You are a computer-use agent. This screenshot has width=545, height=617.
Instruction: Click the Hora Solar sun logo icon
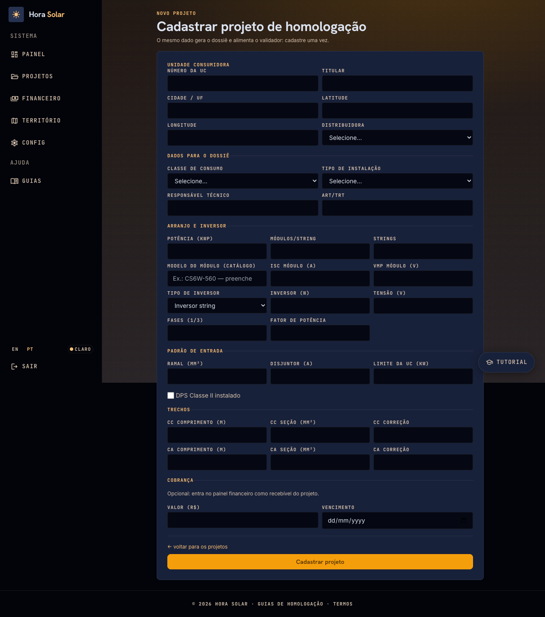coord(16,14)
